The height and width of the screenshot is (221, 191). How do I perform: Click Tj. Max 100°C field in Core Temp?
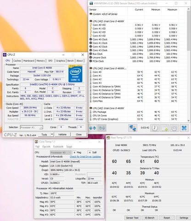(62, 193)
